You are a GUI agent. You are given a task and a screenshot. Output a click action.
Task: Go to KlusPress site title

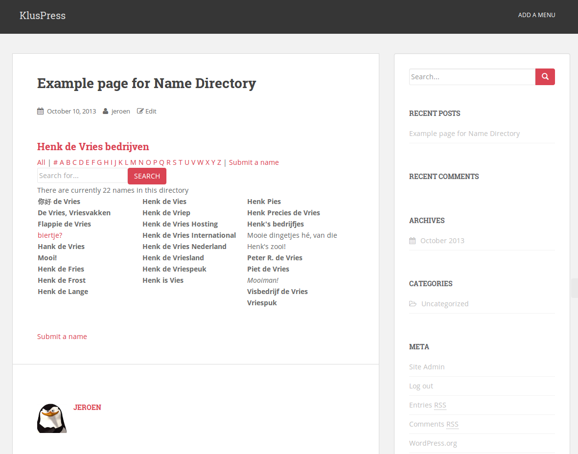(43, 16)
